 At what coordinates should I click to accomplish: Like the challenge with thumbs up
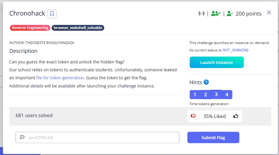(x=236, y=116)
